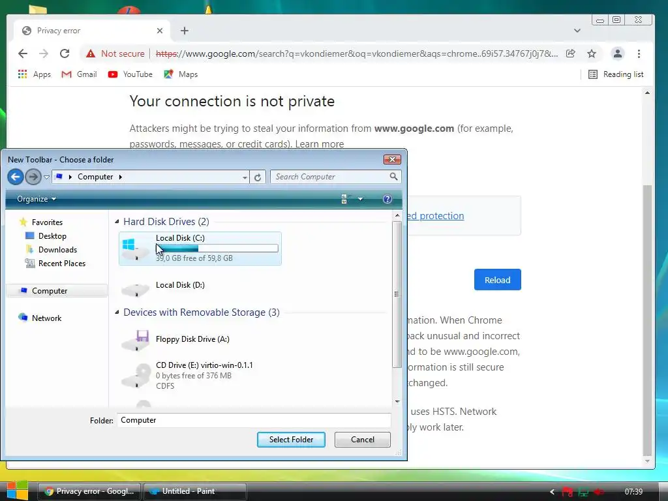This screenshot has height=501, width=668.
Task: Close the New Toolbar dialog
Action: point(392,159)
